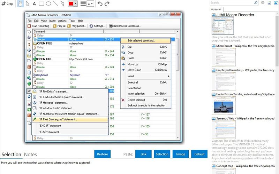
Task: Open the Tools menu in Macro Recorder
Action: tap(72, 21)
